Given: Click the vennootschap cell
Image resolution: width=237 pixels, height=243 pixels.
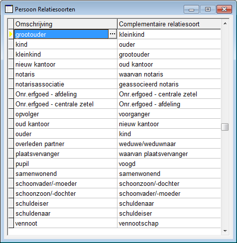Looking at the screenshot, I should click(169, 223).
